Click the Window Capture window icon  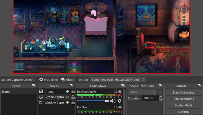41,102
